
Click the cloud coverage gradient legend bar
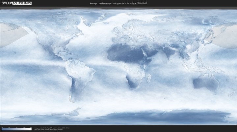(16, 129)
